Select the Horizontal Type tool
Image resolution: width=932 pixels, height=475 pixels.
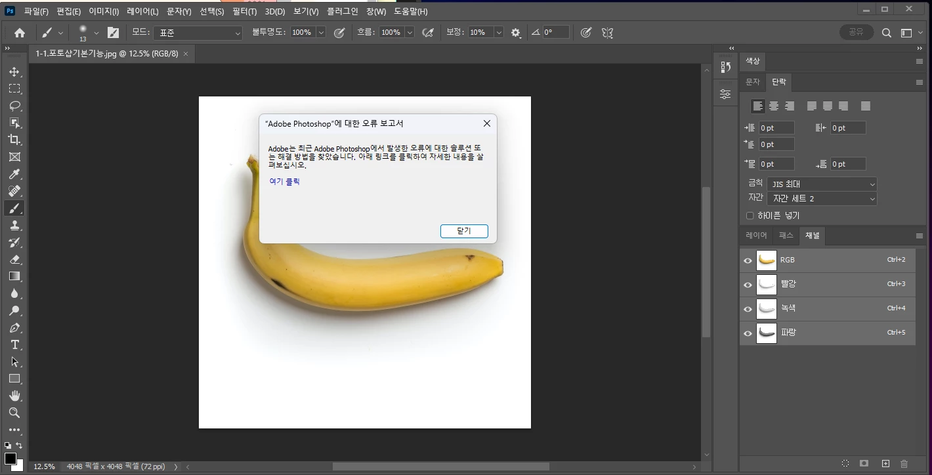[14, 344]
